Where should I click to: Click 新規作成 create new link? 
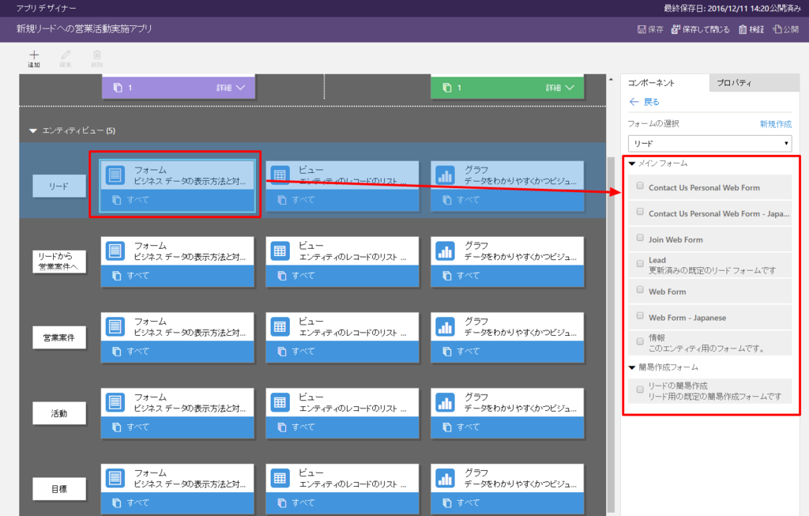click(776, 124)
